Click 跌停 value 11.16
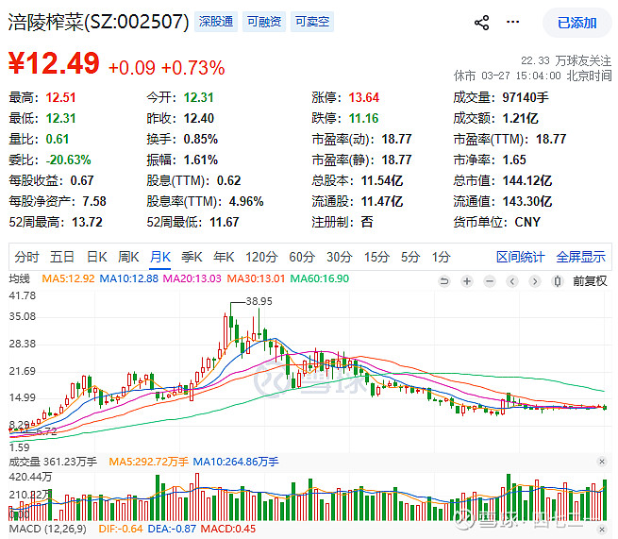Screen dimensions: 618x539 (x=363, y=118)
